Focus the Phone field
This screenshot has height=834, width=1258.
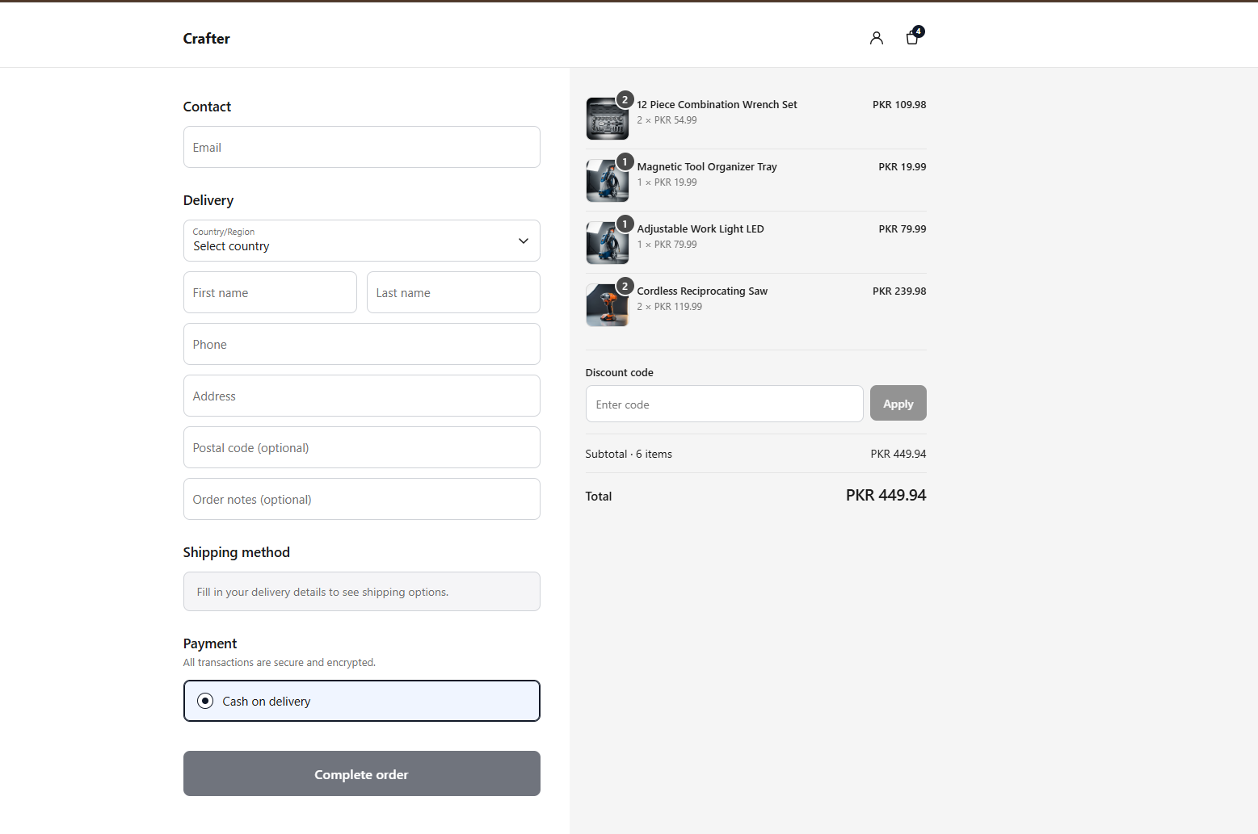[x=361, y=344]
